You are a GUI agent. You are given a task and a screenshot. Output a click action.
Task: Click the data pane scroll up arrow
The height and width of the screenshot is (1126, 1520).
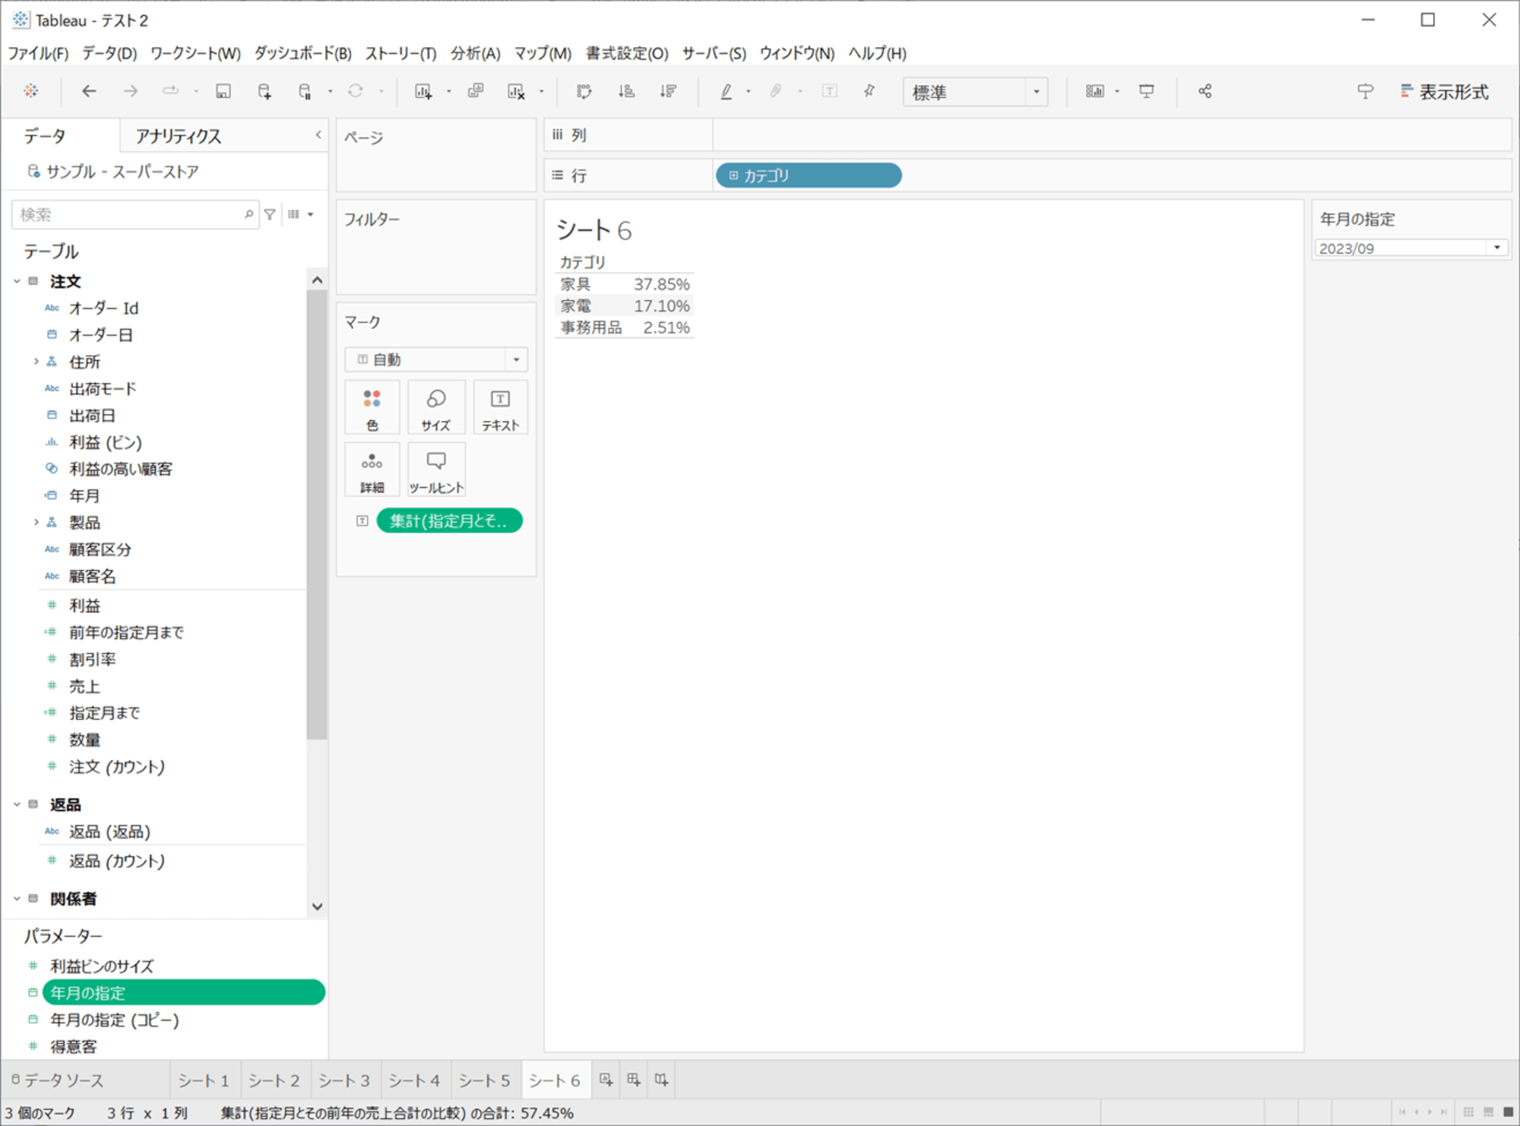click(x=318, y=280)
